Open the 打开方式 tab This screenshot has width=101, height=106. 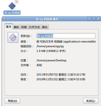pos(34,27)
